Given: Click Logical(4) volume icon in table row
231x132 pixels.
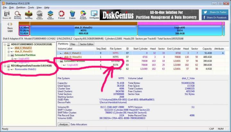Looking at the screenshot, I should tap(64, 65).
